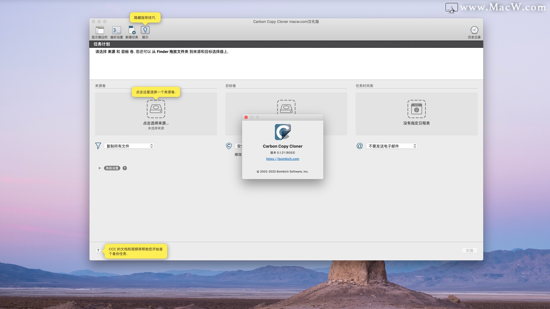Click the calendar schedule icon
550x309 pixels.
(417, 109)
